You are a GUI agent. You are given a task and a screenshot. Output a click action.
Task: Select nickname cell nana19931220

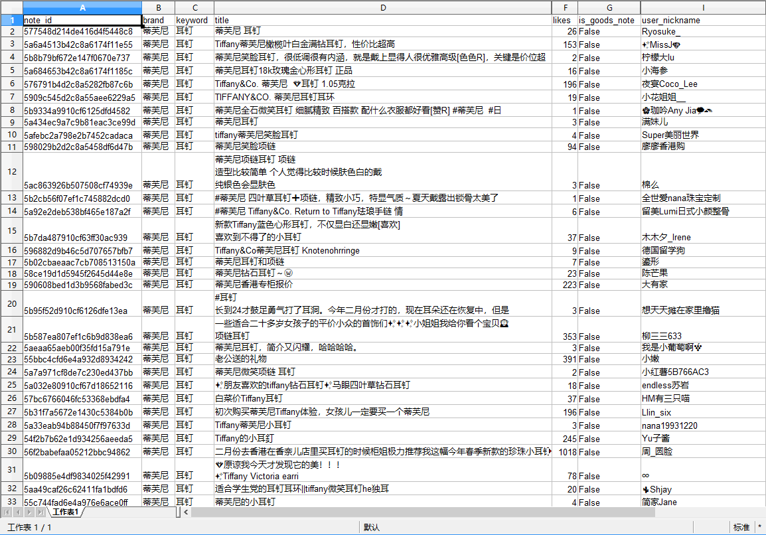coord(703,425)
